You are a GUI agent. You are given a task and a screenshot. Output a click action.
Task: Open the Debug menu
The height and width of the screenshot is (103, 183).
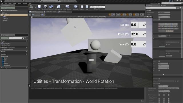[x=19, y=3]
